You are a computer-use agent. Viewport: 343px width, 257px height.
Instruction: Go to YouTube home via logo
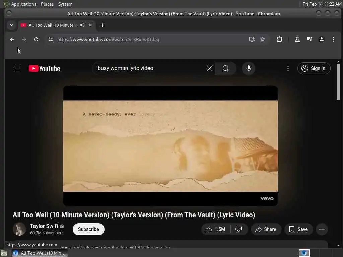click(45, 68)
